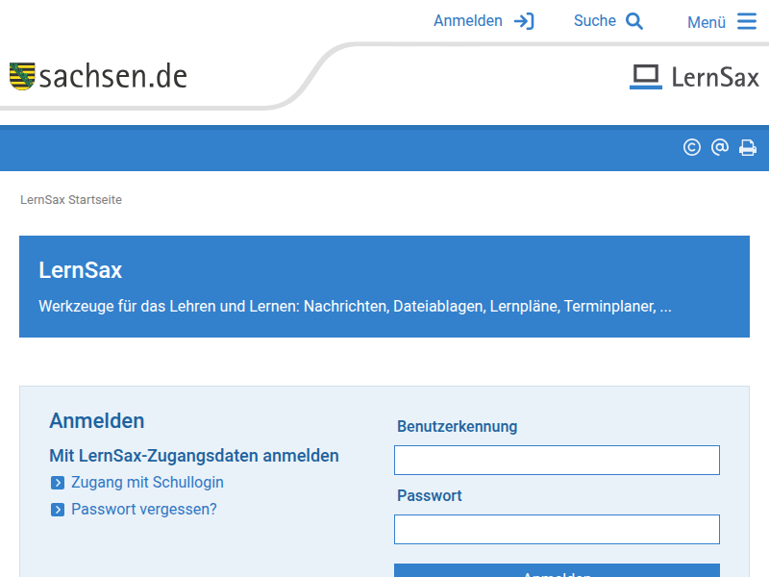
Task: Click the blue Anmelden submit button
Action: (x=557, y=570)
